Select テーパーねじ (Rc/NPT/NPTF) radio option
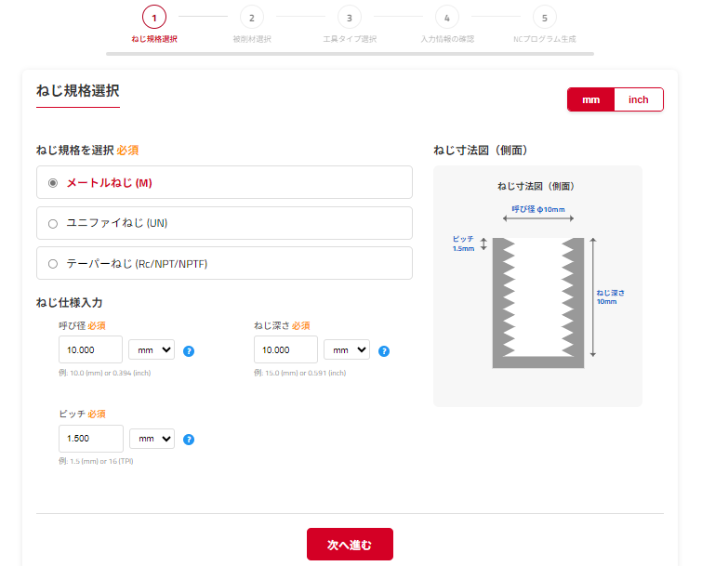 [53, 264]
